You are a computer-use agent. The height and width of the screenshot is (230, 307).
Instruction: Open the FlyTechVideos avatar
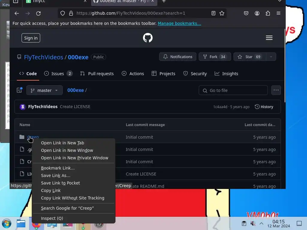(x=23, y=107)
